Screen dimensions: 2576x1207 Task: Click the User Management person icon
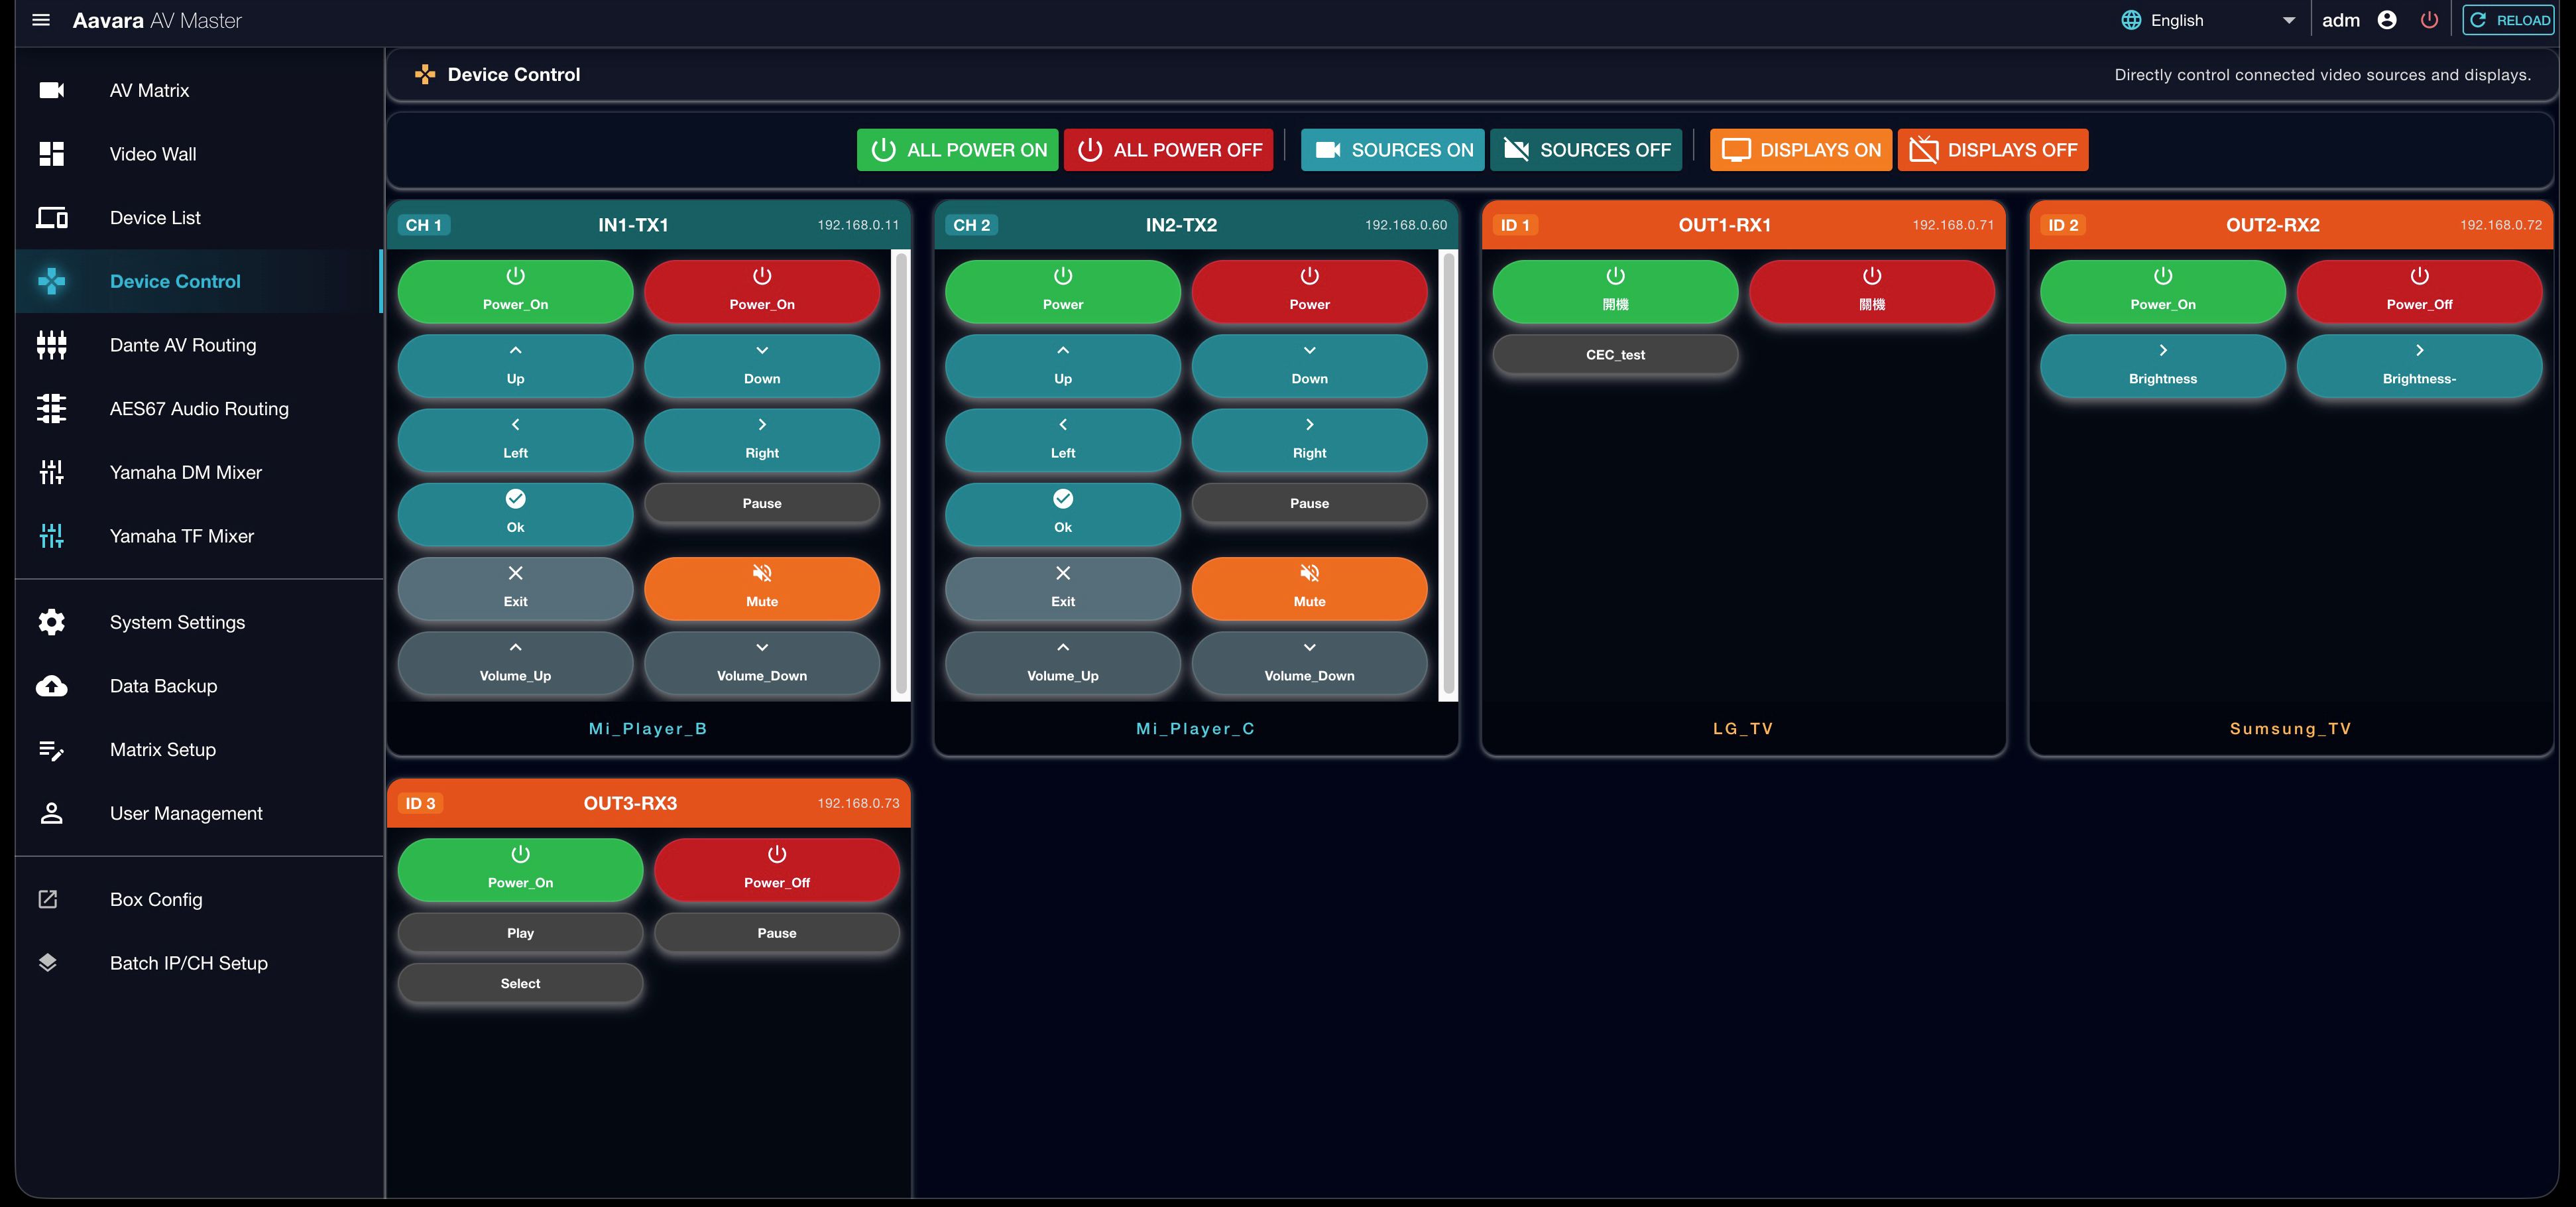[52, 814]
